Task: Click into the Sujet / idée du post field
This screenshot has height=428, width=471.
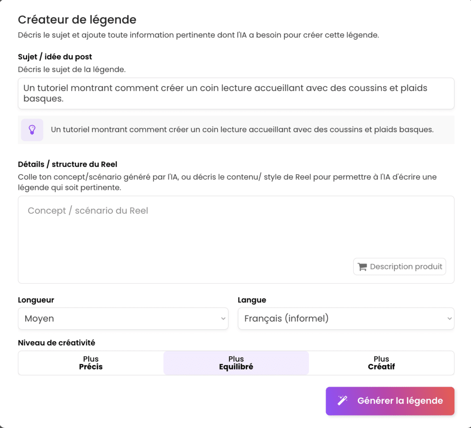Action: click(x=235, y=93)
